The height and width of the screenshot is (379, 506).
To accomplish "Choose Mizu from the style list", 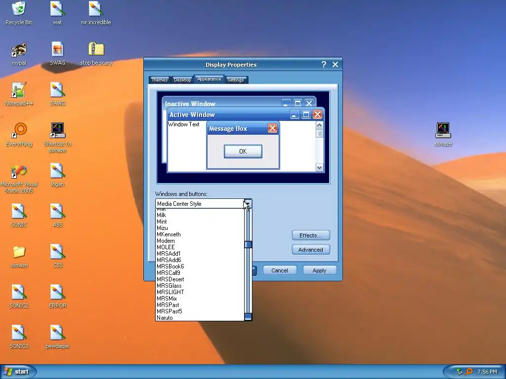I will coord(200,228).
